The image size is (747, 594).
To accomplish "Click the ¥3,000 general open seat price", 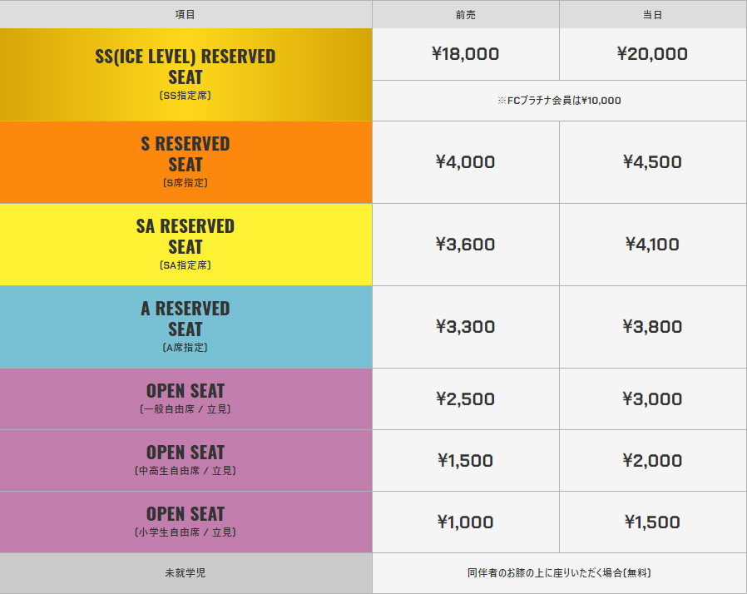I will (x=653, y=399).
